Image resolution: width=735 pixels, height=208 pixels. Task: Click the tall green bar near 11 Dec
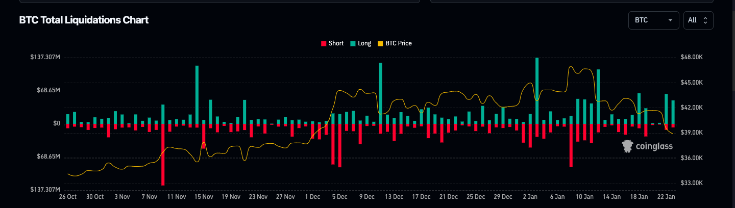[381, 93]
